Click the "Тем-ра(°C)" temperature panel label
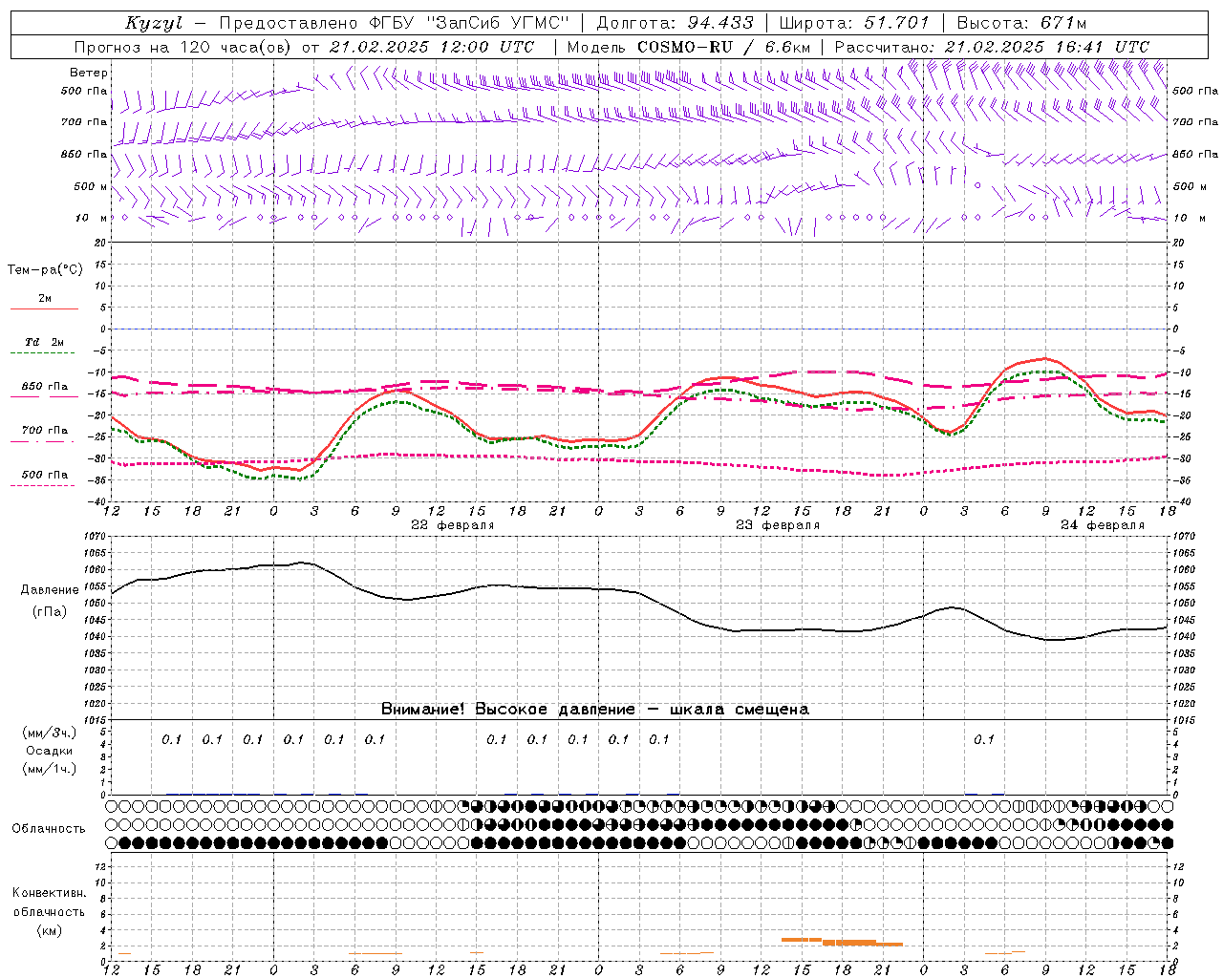 (x=45, y=270)
